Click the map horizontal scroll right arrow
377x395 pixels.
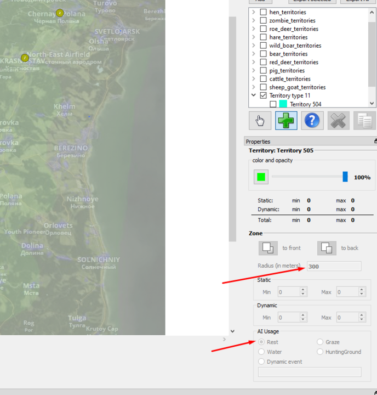(224, 340)
